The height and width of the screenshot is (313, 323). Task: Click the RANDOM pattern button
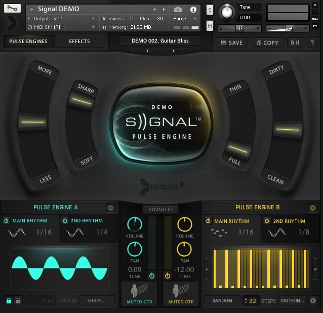(x=222, y=301)
